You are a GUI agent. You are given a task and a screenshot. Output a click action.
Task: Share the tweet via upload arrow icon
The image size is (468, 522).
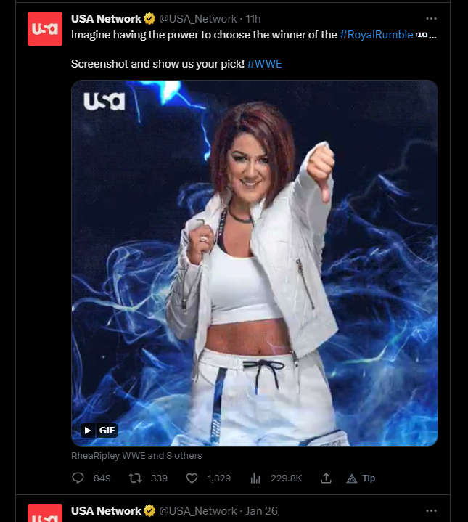(x=326, y=478)
